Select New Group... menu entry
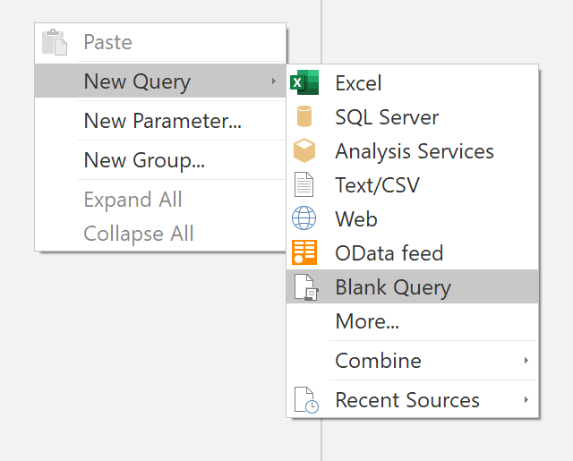 144,160
